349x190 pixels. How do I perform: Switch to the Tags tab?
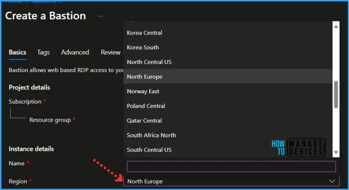pyautogui.click(x=43, y=52)
